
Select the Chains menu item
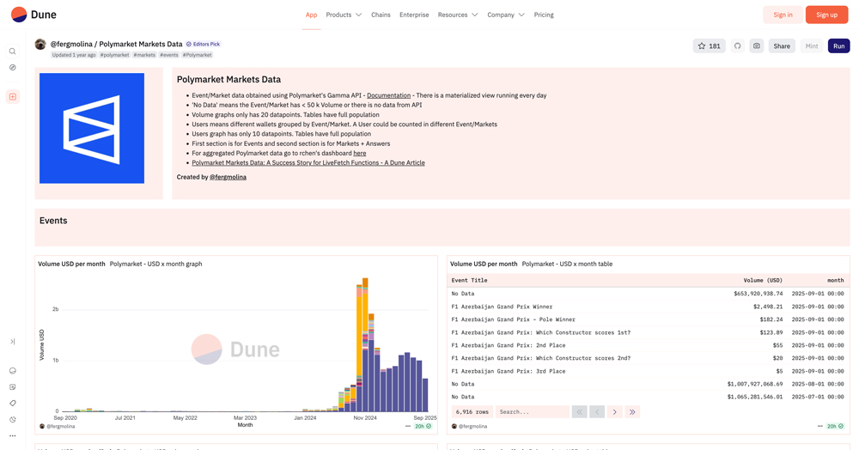(x=381, y=15)
